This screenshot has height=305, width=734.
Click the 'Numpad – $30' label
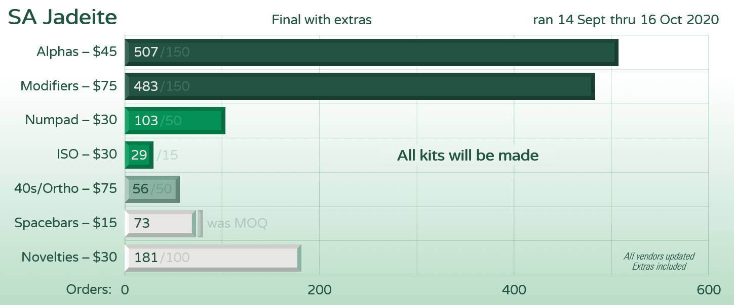tap(71, 120)
